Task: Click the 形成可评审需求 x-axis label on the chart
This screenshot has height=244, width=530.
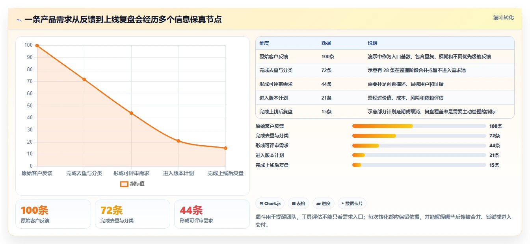Action: click(131, 173)
